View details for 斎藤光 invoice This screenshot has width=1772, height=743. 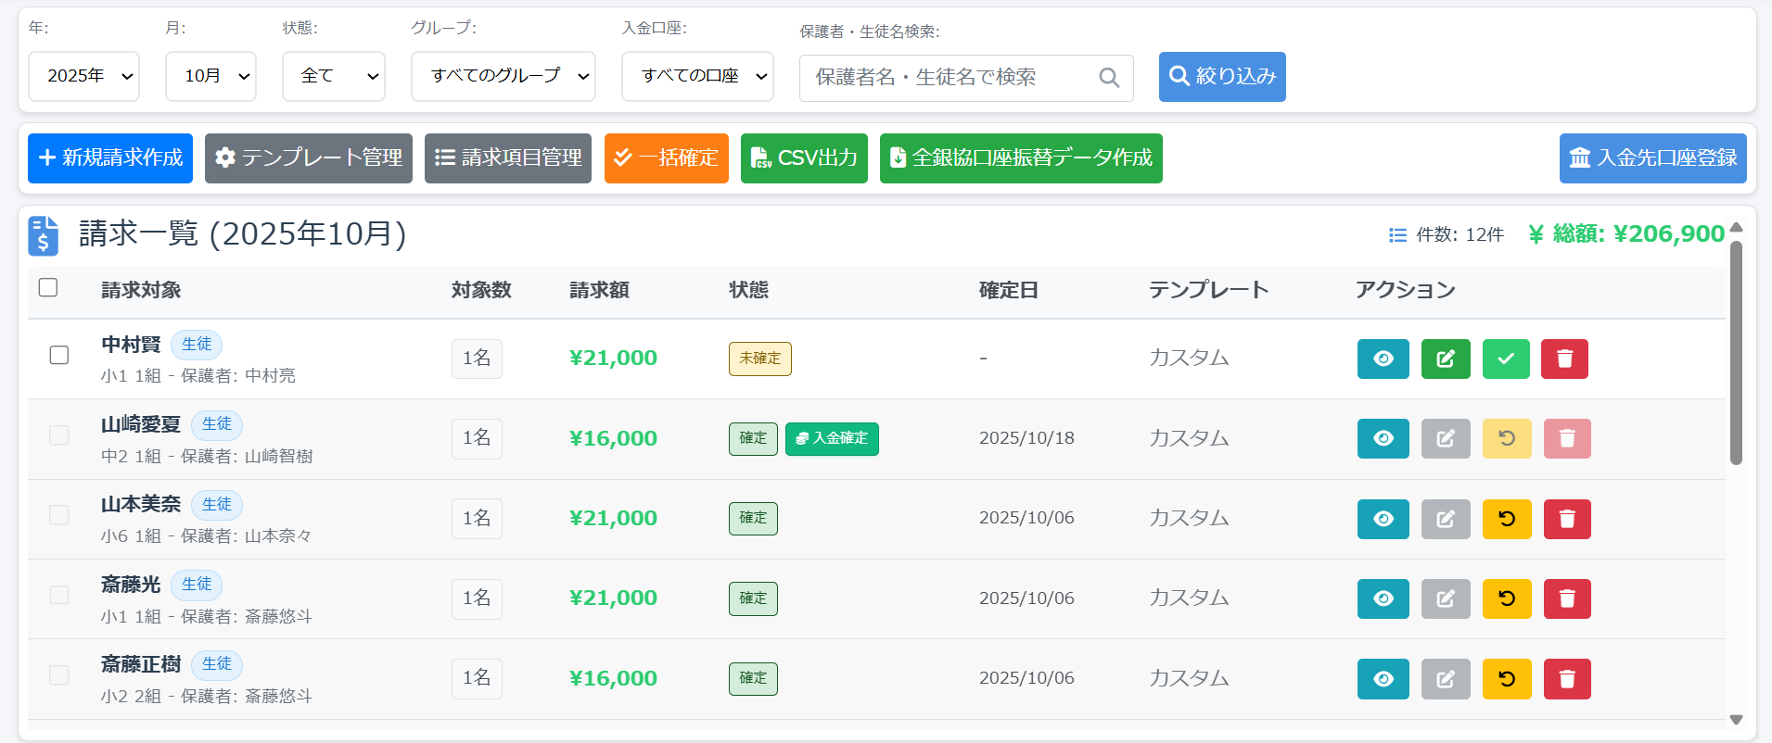coord(1383,598)
